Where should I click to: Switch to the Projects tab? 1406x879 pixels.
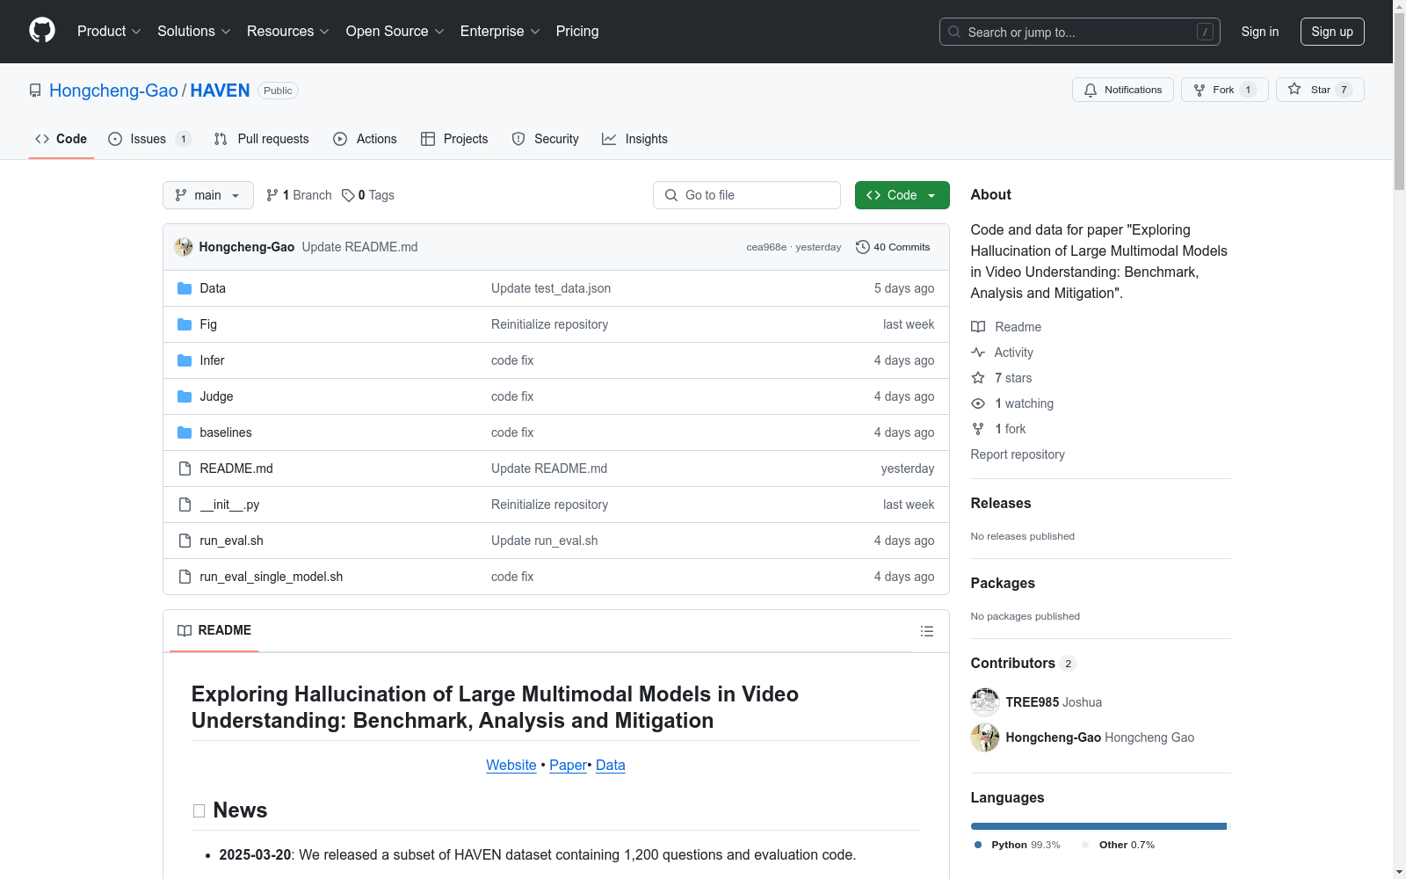(454, 139)
